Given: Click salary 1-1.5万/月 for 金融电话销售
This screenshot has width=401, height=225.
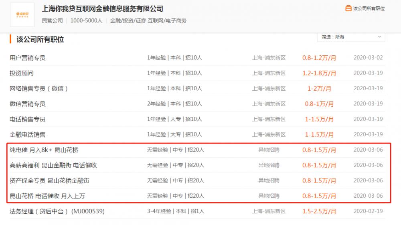Looking at the screenshot, I should click(x=319, y=134).
